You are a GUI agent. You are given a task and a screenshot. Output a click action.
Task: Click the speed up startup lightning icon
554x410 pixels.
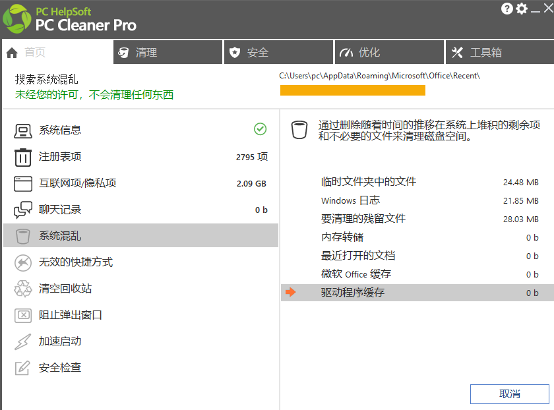tap(23, 341)
